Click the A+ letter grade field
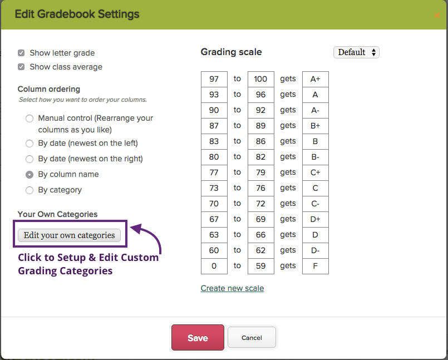This screenshot has width=448, height=360. 315,78
